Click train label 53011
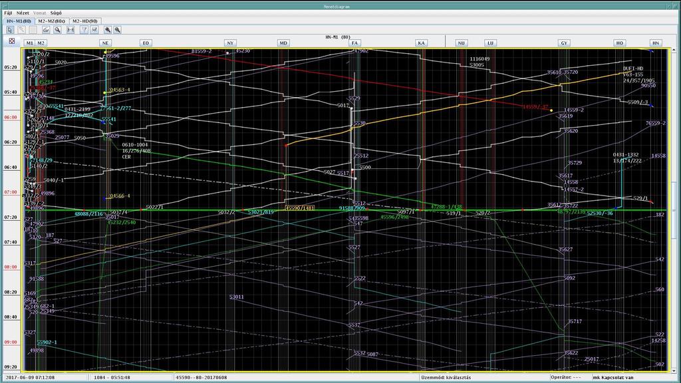The width and height of the screenshot is (681, 383). click(237, 297)
